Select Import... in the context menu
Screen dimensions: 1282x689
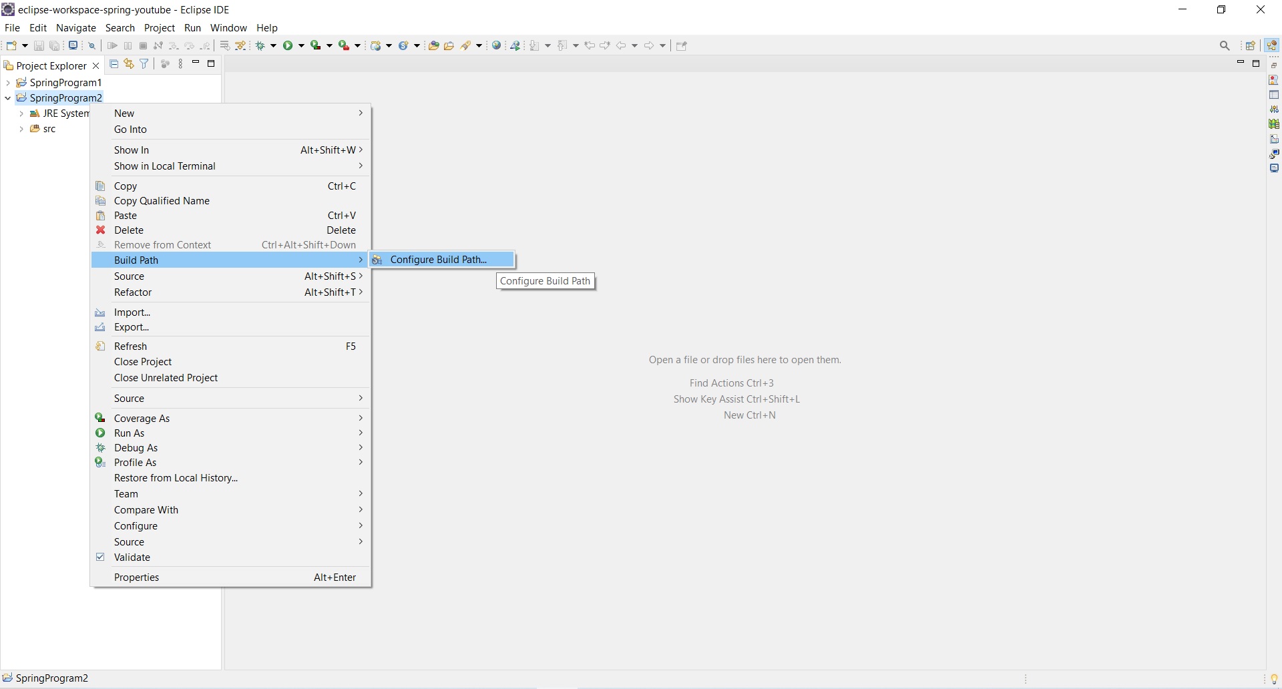[x=231, y=312]
